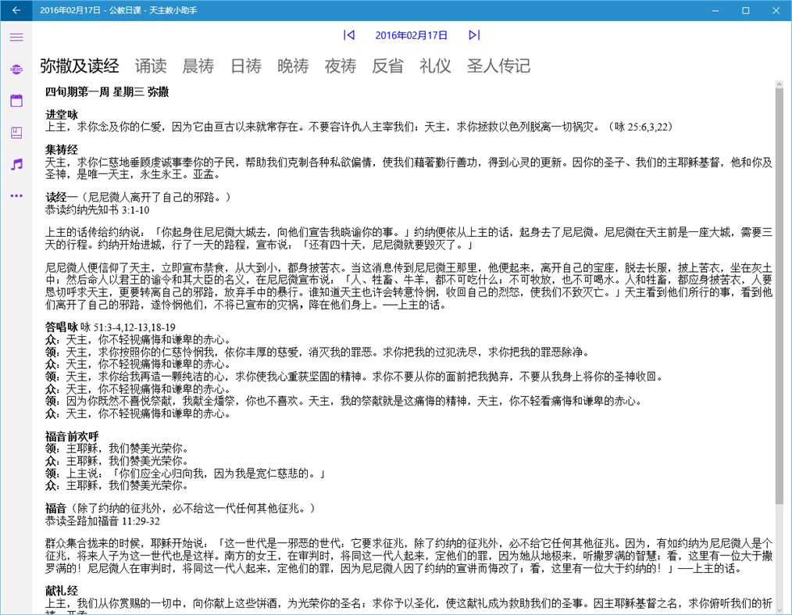Open the calendar icon in the sidebar

pyautogui.click(x=16, y=100)
